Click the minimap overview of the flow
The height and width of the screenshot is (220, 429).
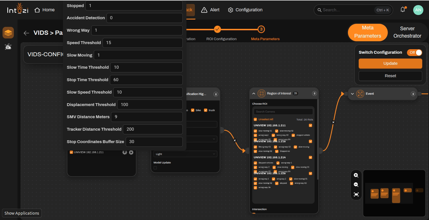pos(394,194)
